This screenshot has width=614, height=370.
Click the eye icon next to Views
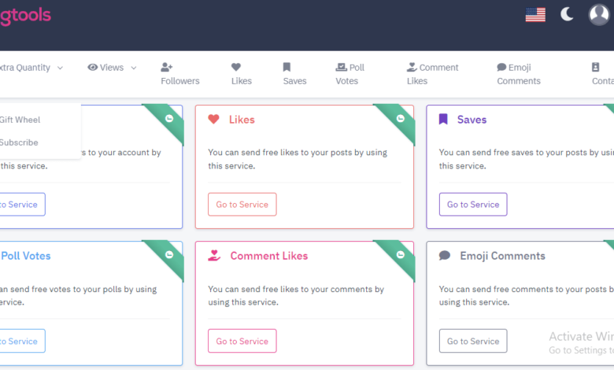point(92,68)
